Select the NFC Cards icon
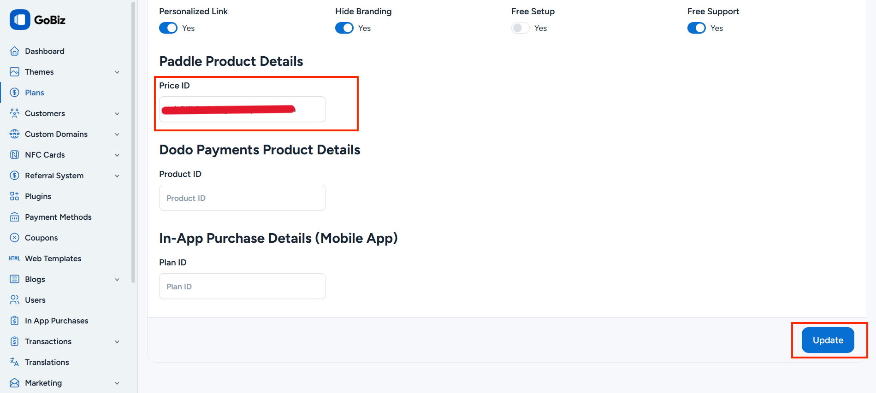876x393 pixels. [14, 154]
